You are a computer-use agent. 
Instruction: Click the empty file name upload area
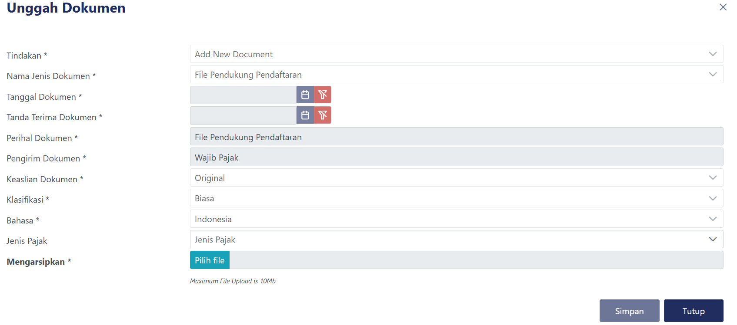(x=476, y=260)
